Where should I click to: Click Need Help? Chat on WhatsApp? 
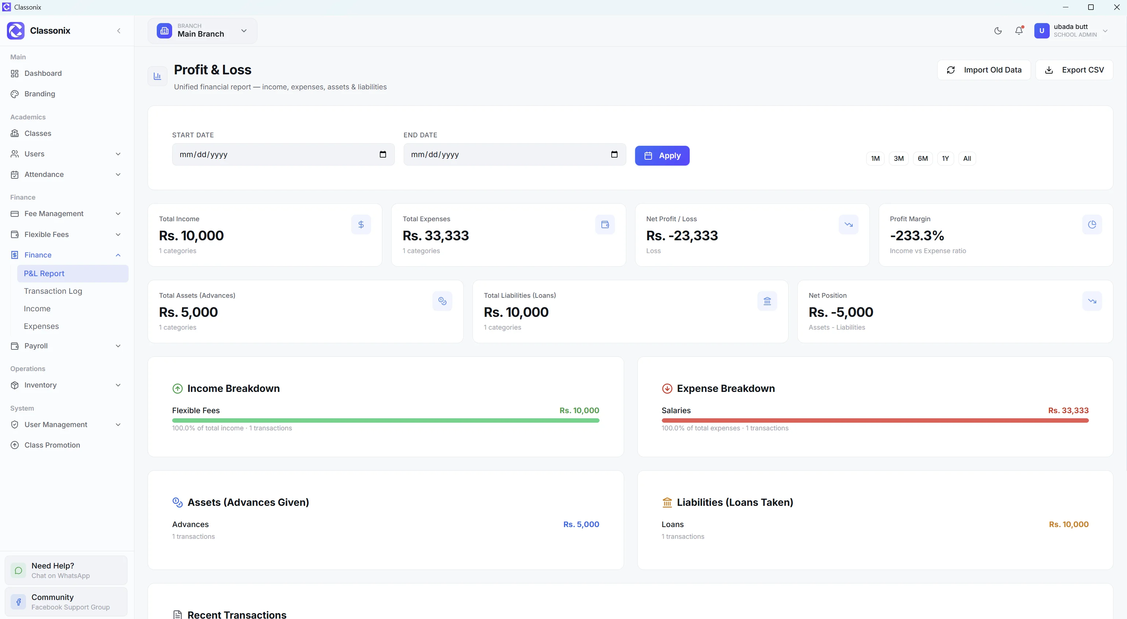click(66, 570)
